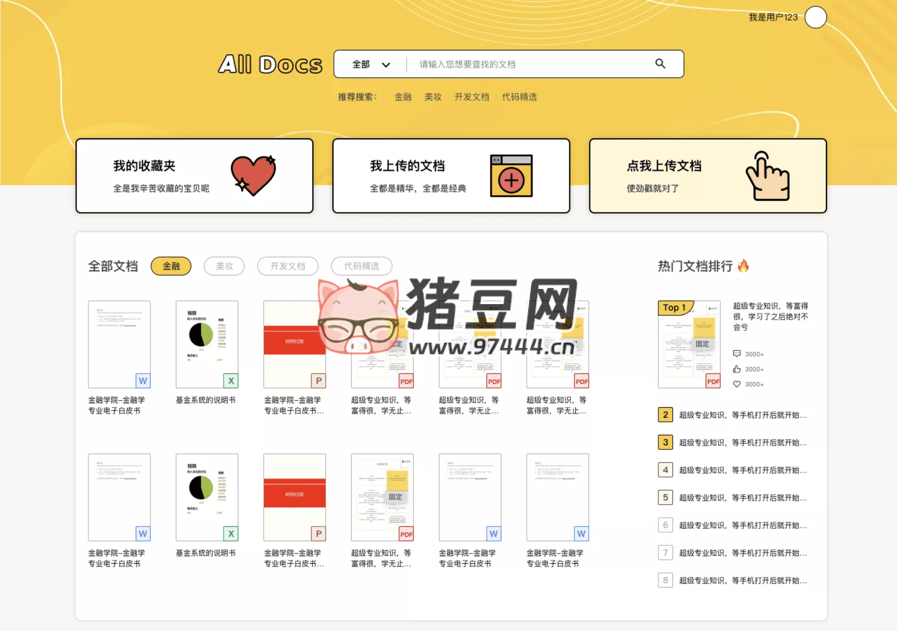Open the 我上传的文档 card
Screen dimensions: 897x631
point(451,175)
